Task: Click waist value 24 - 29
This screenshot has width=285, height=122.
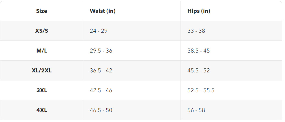Action: coord(99,31)
